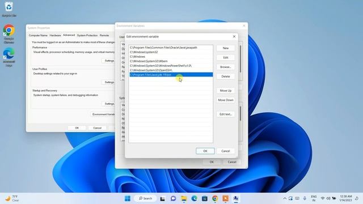Click Move Up button
Viewport: 363px width, 204px height.
point(226,91)
